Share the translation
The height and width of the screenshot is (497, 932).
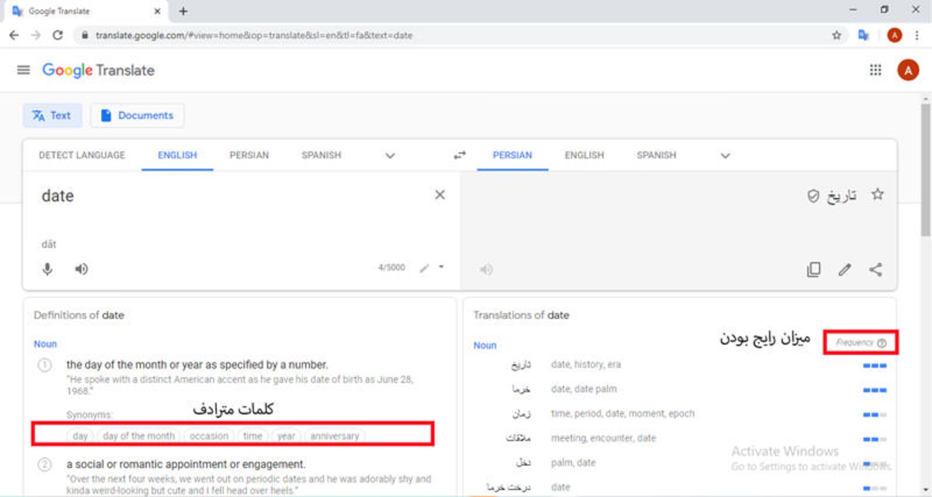click(876, 270)
